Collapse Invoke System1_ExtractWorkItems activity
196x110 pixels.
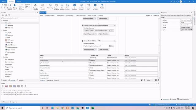(115, 25)
